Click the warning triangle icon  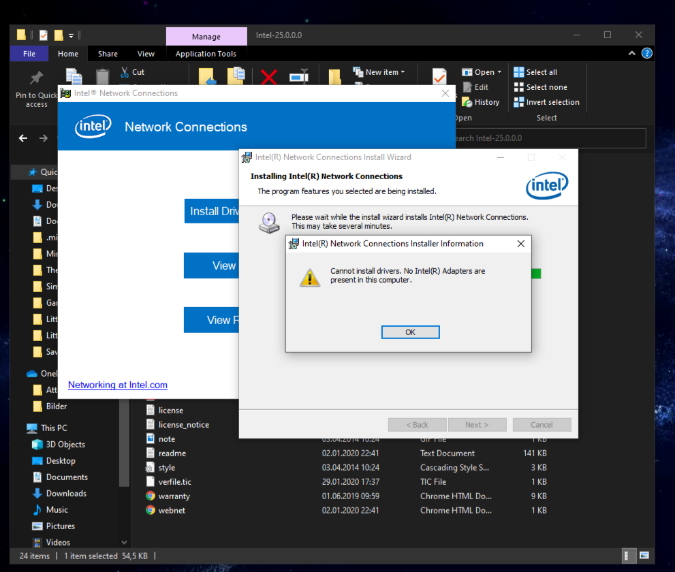(310, 278)
